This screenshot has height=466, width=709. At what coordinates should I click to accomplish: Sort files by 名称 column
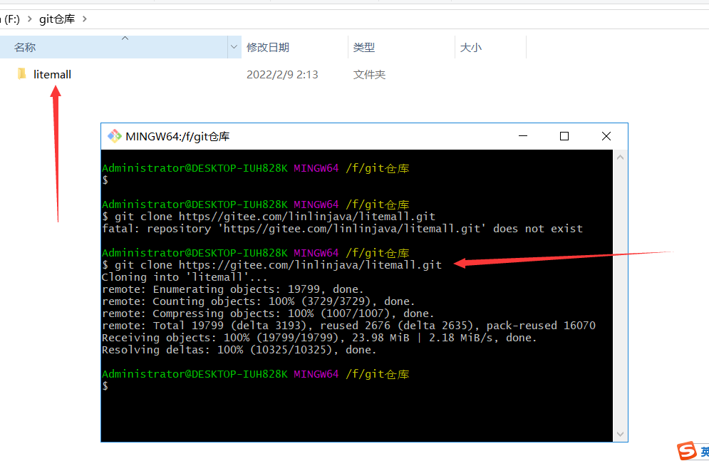(113, 47)
